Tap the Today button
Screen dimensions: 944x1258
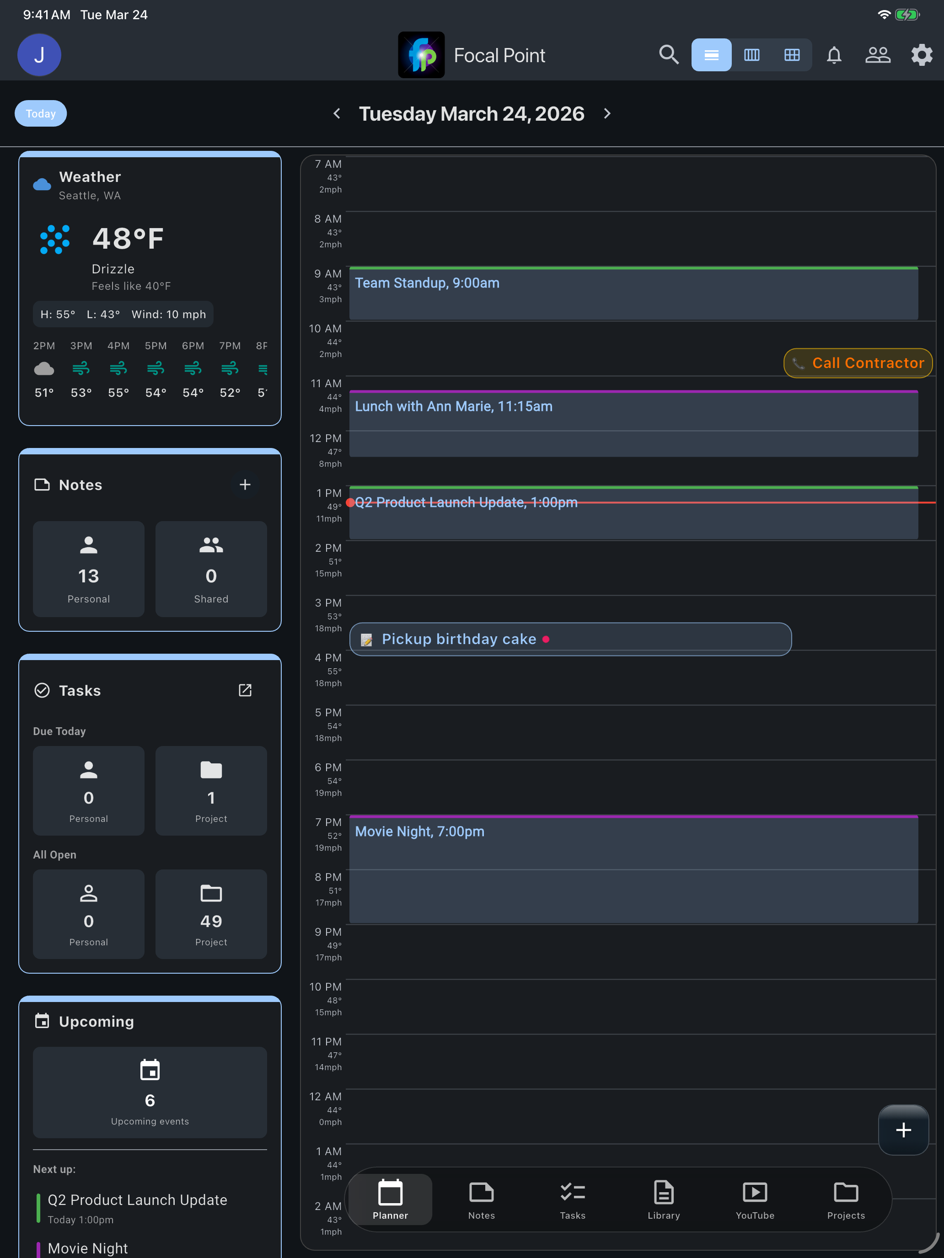[40, 114]
